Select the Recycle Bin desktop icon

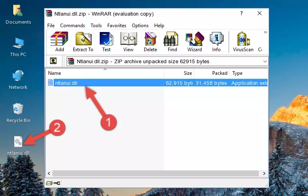tap(18, 113)
